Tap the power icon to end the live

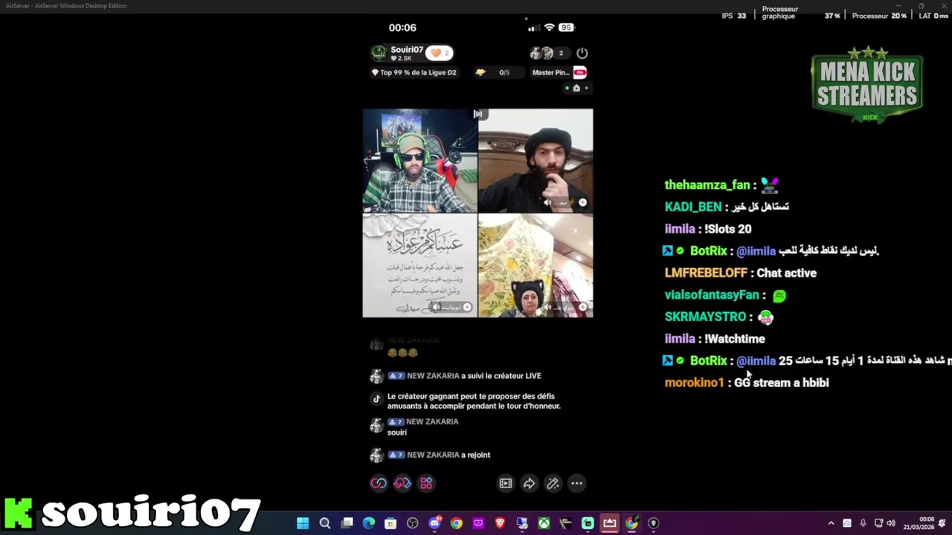pyautogui.click(x=582, y=53)
